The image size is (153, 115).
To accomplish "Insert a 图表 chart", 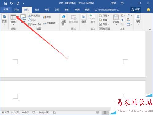I will click(47, 17).
